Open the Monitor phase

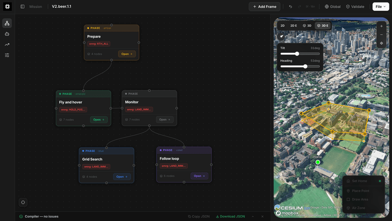(x=164, y=120)
